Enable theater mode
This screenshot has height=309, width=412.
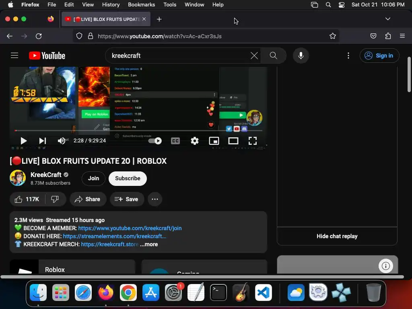click(233, 141)
